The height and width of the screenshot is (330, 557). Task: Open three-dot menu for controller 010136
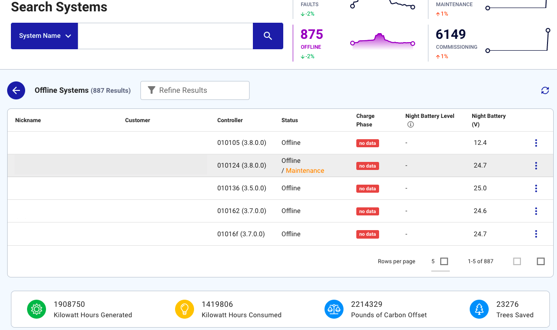pyautogui.click(x=536, y=188)
